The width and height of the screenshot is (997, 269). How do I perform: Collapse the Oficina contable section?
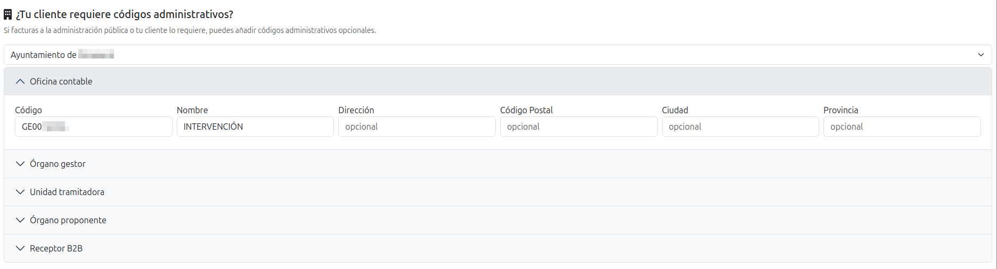click(61, 81)
